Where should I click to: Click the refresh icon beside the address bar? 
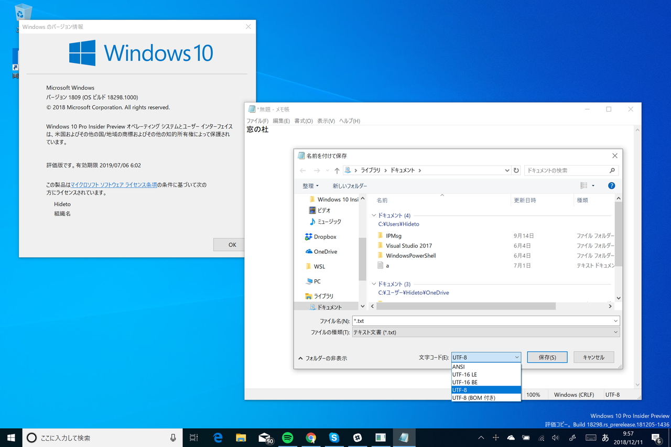[x=516, y=170]
